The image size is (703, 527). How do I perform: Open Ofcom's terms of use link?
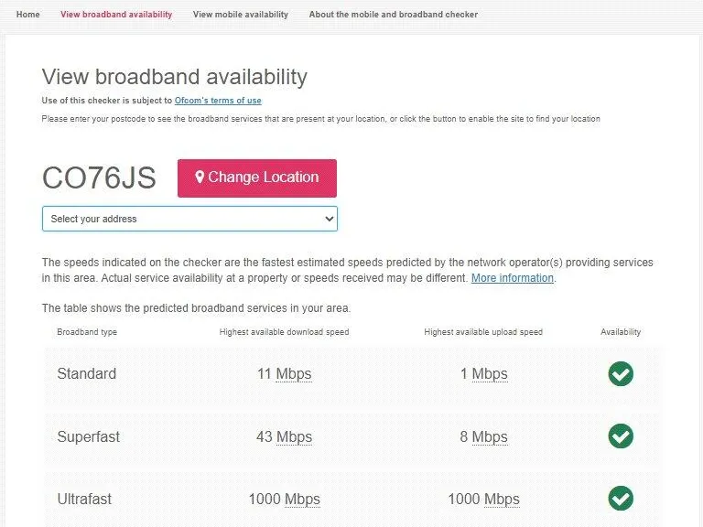point(218,101)
